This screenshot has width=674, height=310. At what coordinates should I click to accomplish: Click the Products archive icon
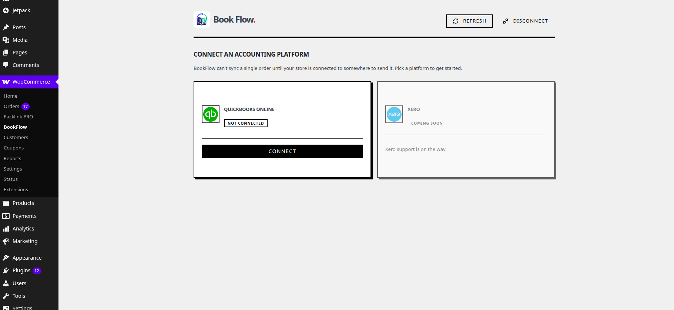[6, 203]
